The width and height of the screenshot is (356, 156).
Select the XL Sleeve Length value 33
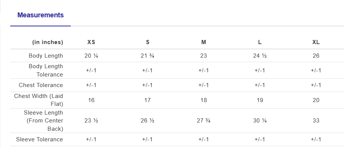316,121
